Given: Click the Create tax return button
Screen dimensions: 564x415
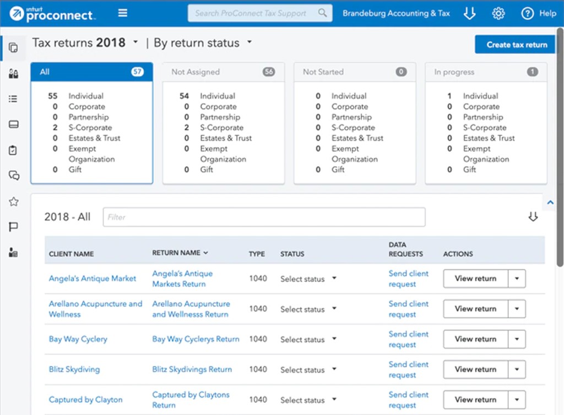Looking at the screenshot, I should [x=517, y=45].
